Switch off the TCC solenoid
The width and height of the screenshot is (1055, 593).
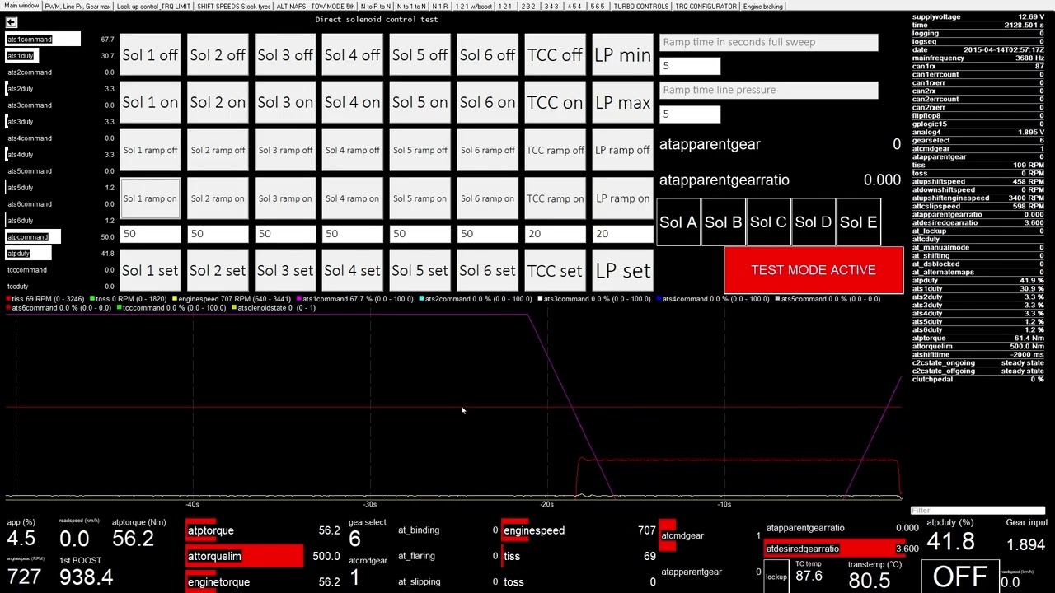tap(555, 55)
